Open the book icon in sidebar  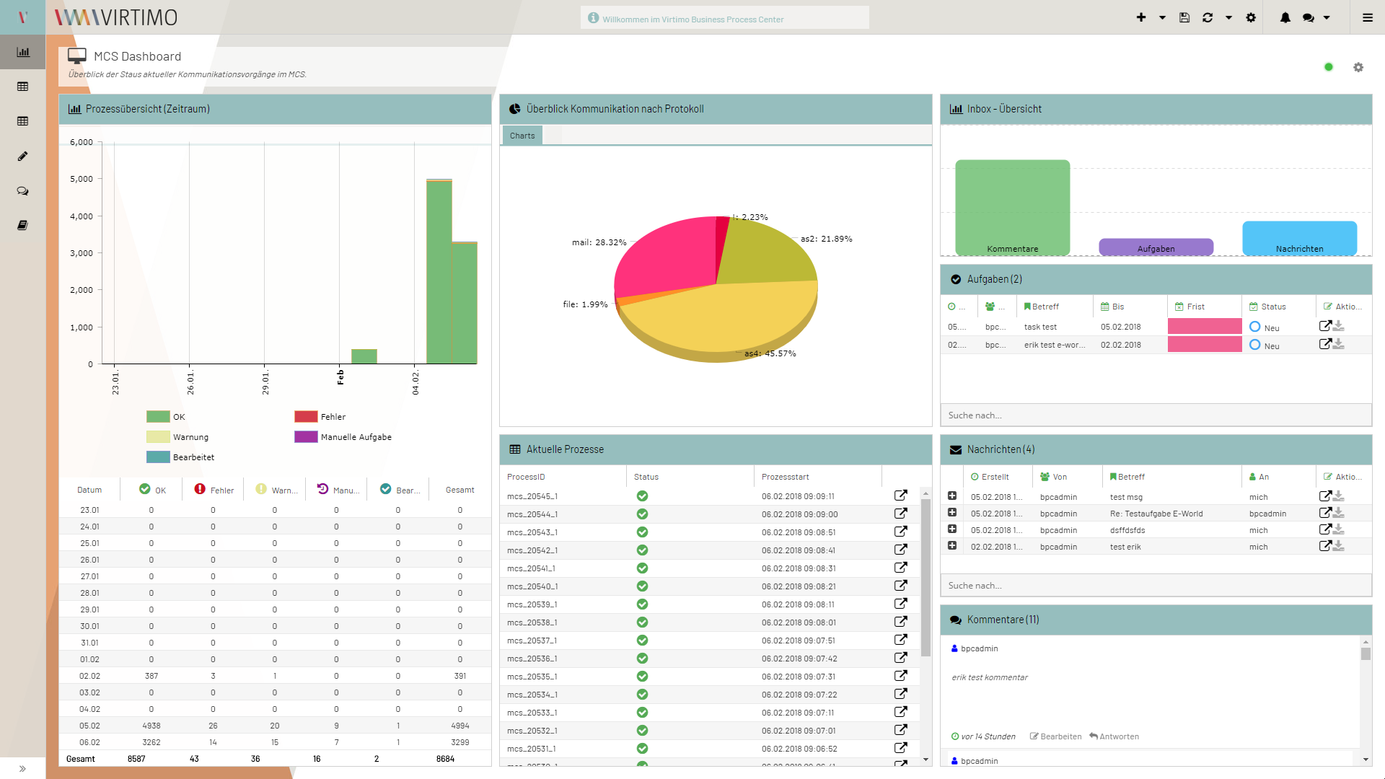point(23,226)
